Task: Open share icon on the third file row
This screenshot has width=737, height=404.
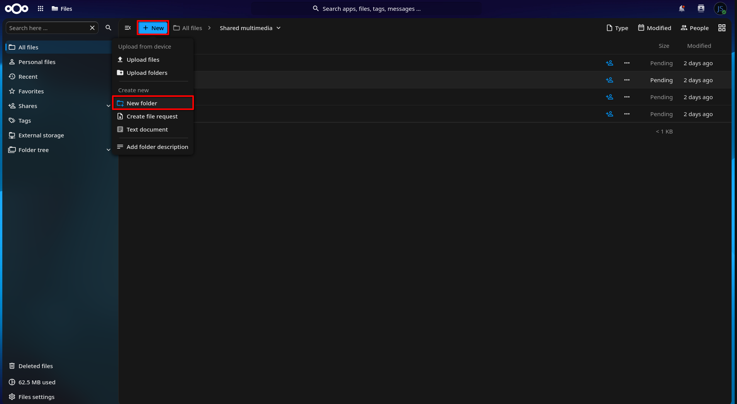Action: click(610, 97)
